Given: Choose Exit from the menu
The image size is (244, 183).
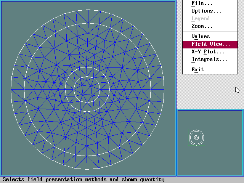Looking at the screenshot, I should [197, 70].
